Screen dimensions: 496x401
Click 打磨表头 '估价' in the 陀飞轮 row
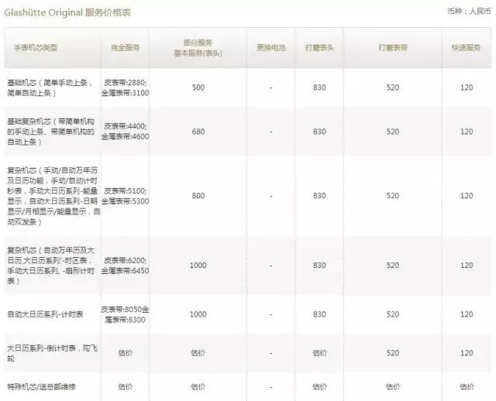point(319,353)
